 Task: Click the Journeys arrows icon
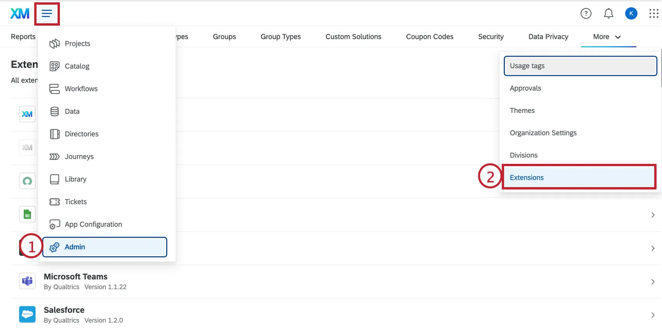coord(54,156)
